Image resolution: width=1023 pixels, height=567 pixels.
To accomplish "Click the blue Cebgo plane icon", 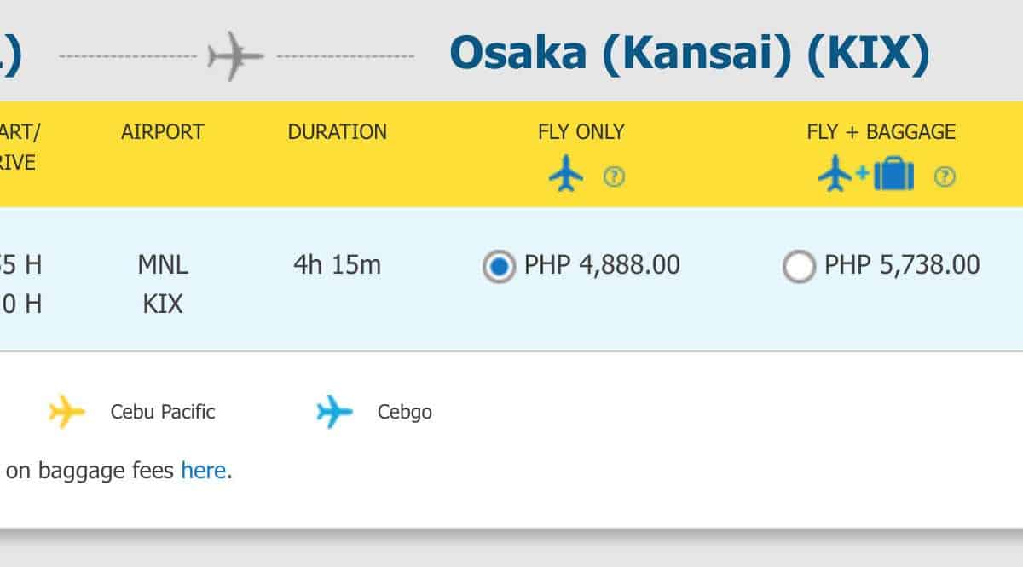I will pos(334,412).
